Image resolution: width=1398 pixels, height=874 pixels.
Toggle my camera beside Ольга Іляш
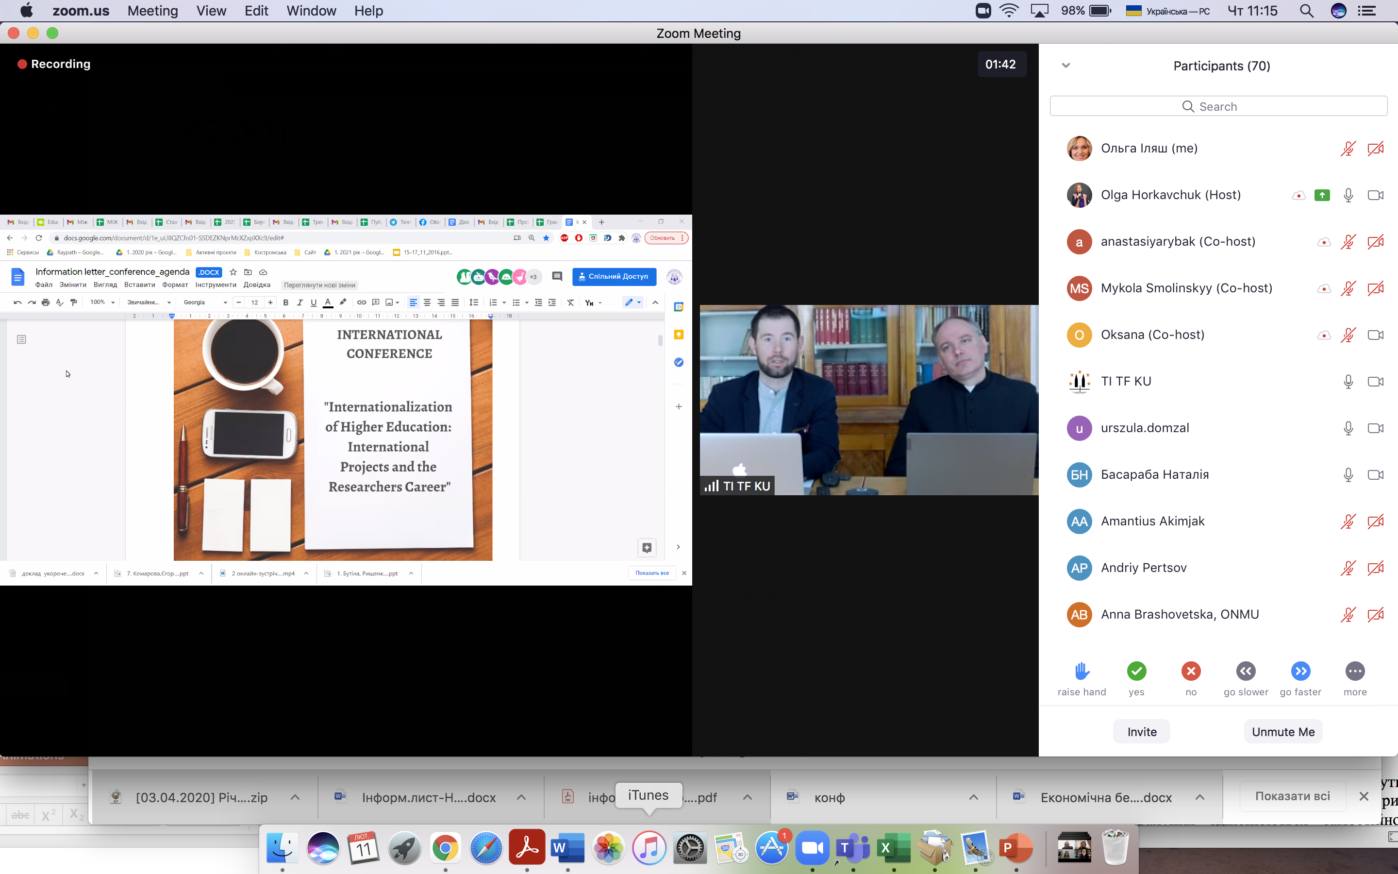(x=1376, y=149)
